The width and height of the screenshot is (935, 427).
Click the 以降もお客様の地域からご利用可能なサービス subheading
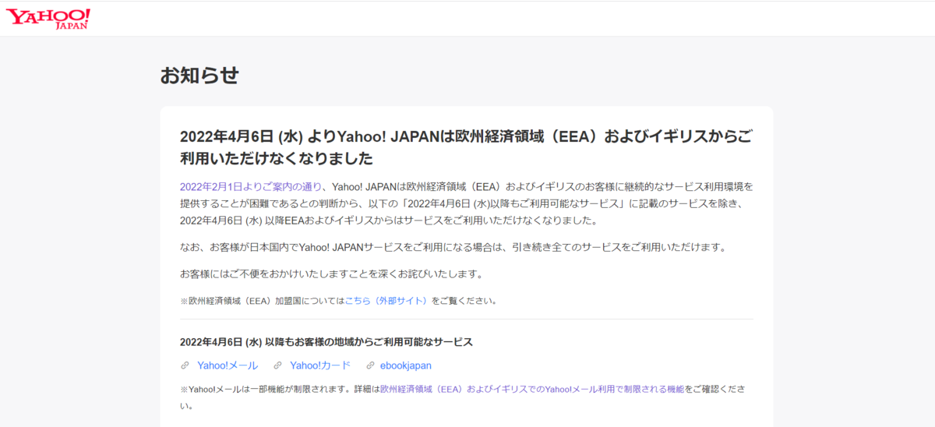pyautogui.click(x=326, y=342)
